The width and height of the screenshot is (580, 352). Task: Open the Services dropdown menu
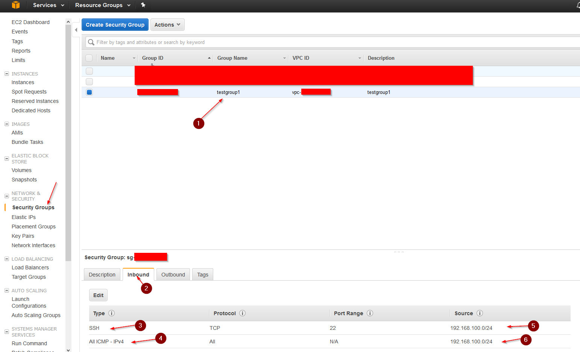coord(49,5)
